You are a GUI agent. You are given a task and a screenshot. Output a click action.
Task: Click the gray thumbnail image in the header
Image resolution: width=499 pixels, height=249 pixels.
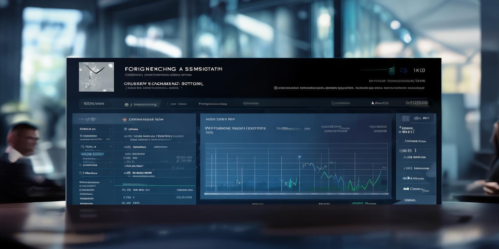(x=96, y=77)
